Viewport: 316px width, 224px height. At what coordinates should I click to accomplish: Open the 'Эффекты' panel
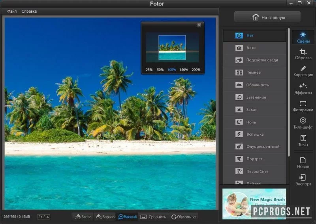(303, 89)
